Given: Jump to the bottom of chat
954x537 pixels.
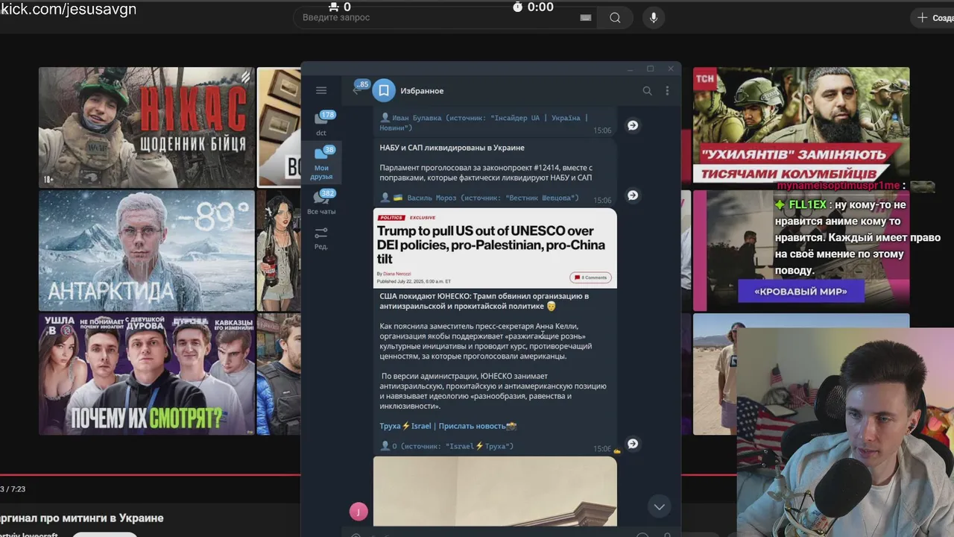Looking at the screenshot, I should tap(659, 507).
